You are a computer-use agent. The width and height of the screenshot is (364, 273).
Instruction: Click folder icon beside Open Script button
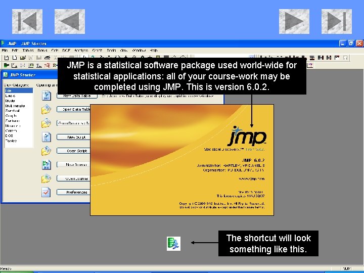pos(46,151)
